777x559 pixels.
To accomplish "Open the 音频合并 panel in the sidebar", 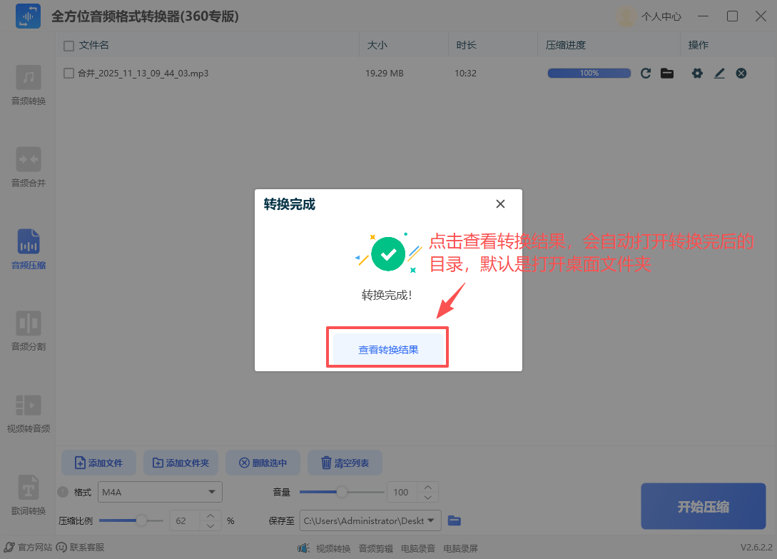I will click(x=28, y=166).
